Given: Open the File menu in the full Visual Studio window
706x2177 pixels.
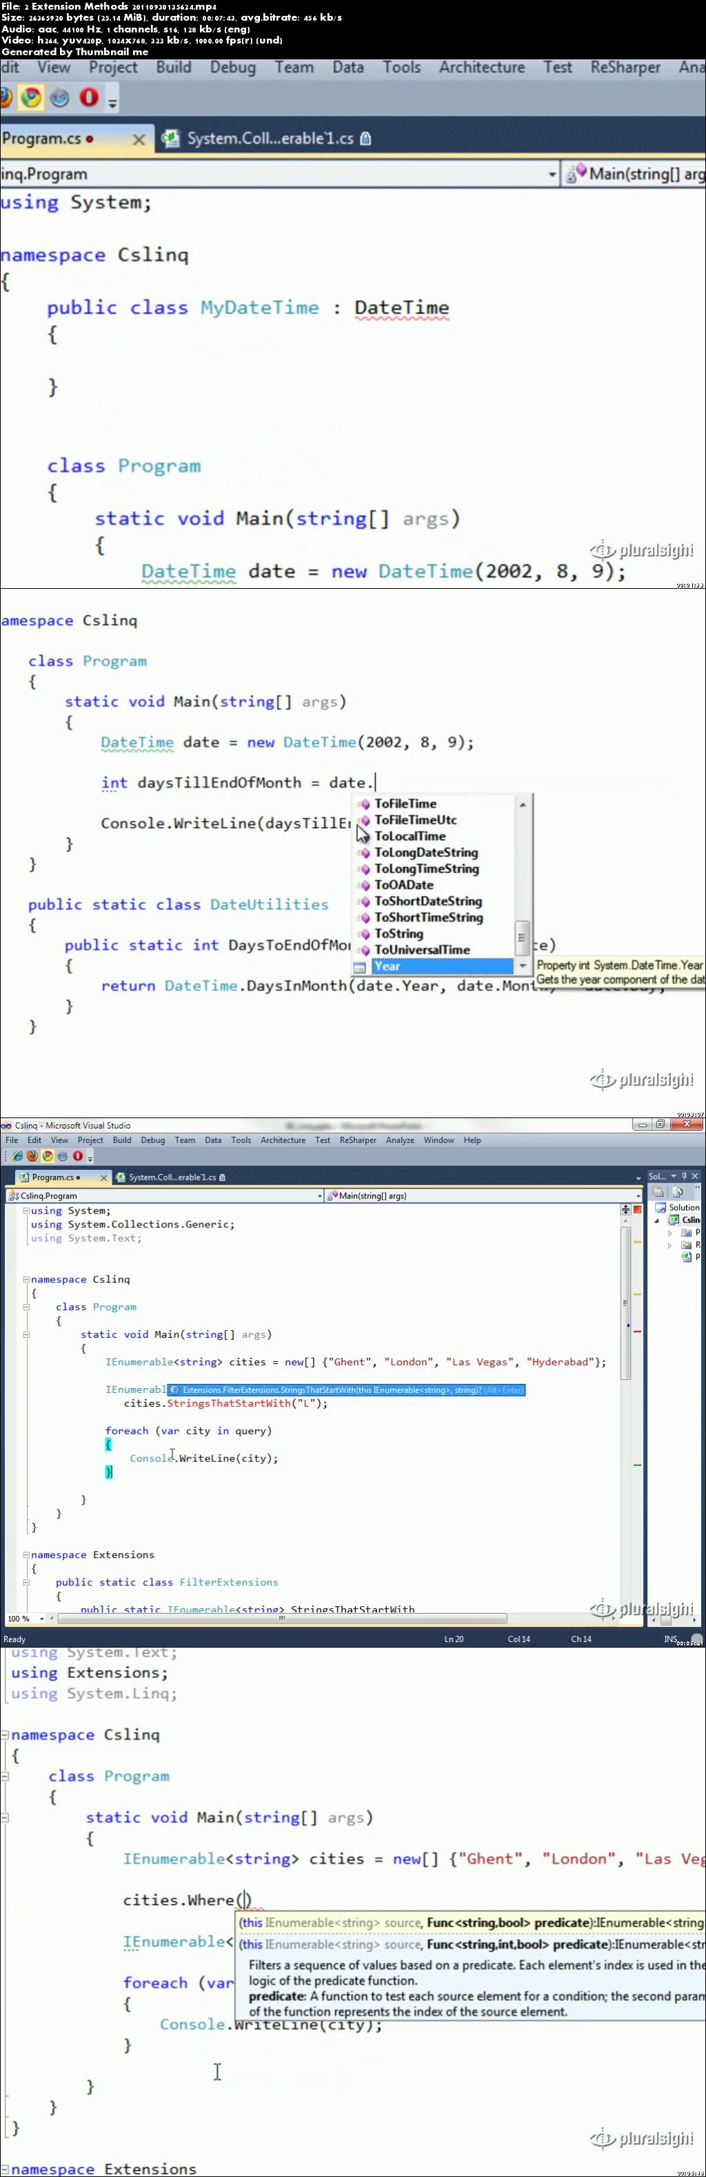Looking at the screenshot, I should (12, 1140).
